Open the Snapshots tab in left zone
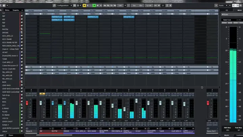Viewport: 243px width, 137px height. (x=16, y=10)
